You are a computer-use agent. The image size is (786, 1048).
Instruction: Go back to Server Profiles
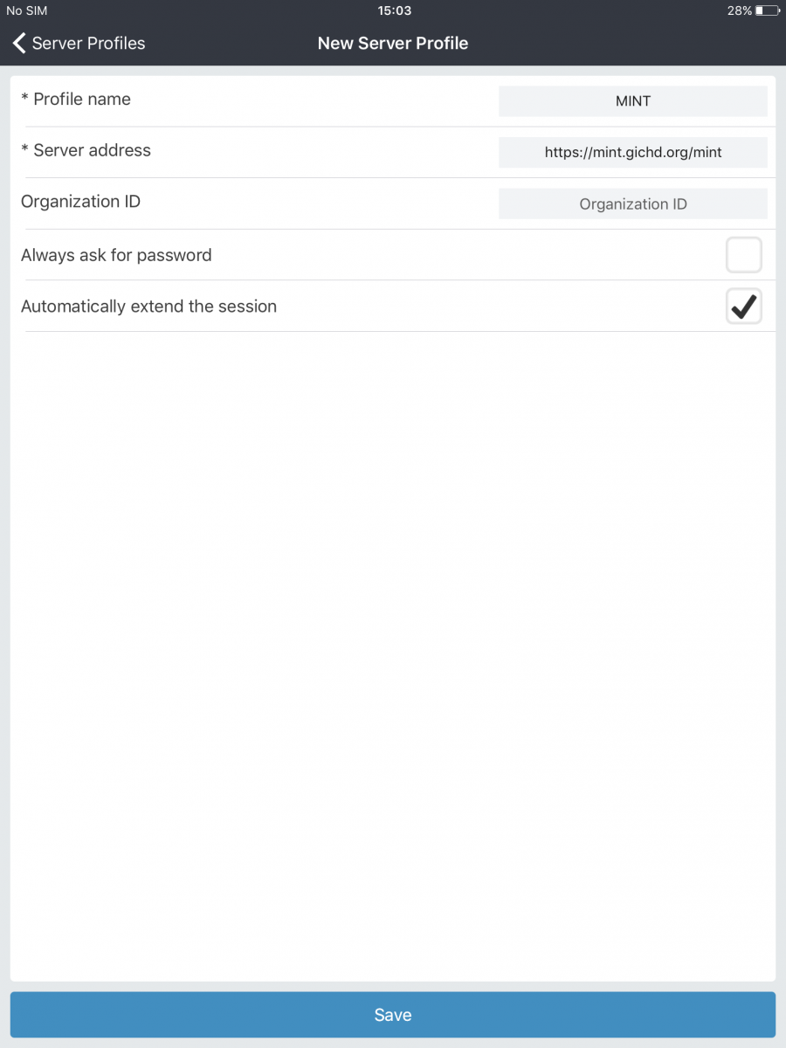tap(87, 43)
